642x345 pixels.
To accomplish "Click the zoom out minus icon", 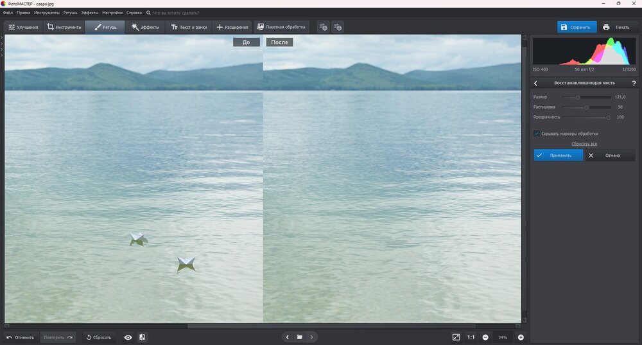I will [485, 337].
